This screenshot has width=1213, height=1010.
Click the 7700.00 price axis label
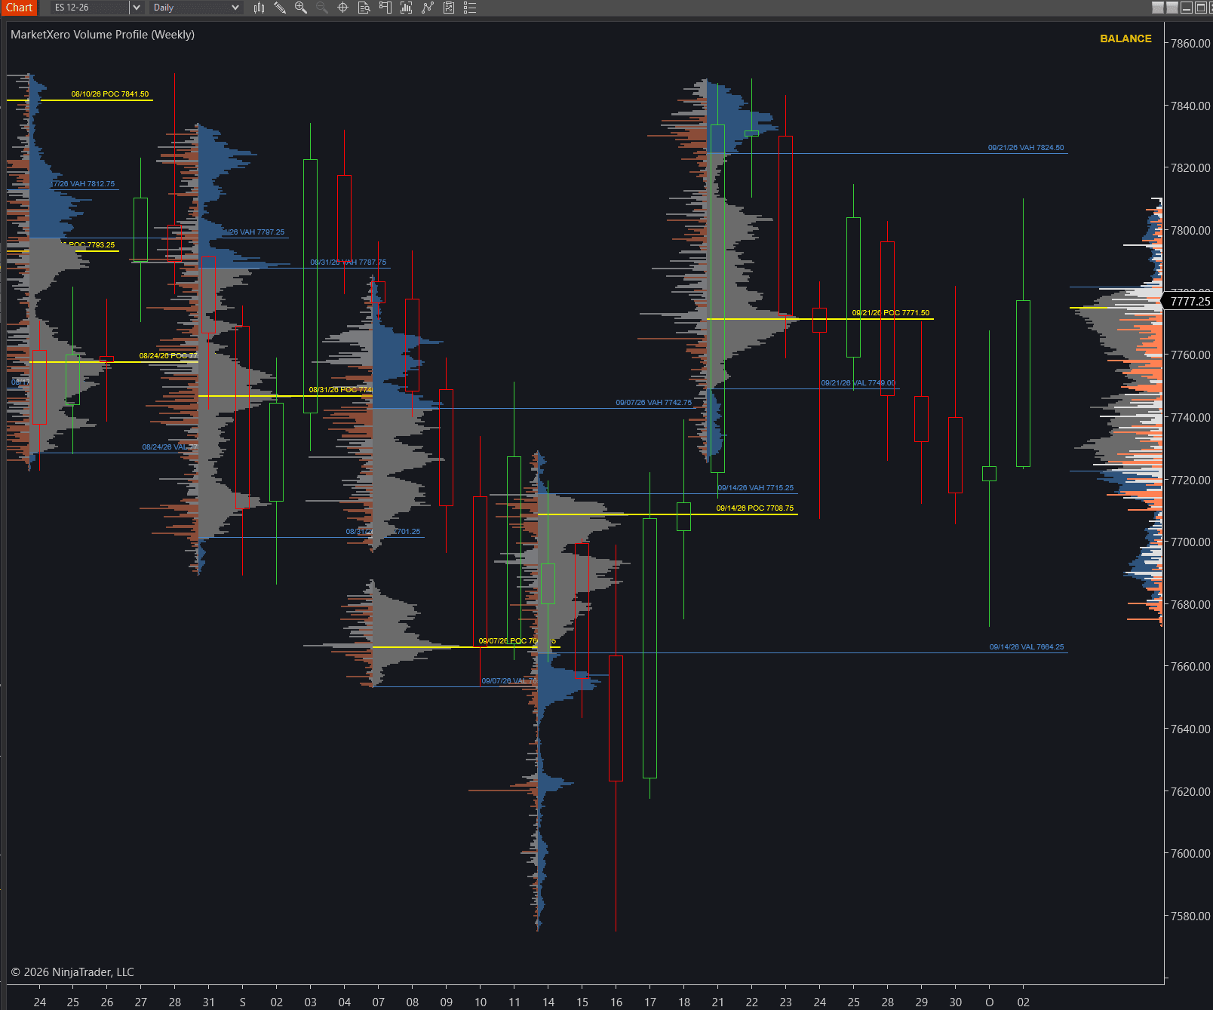point(1190,542)
